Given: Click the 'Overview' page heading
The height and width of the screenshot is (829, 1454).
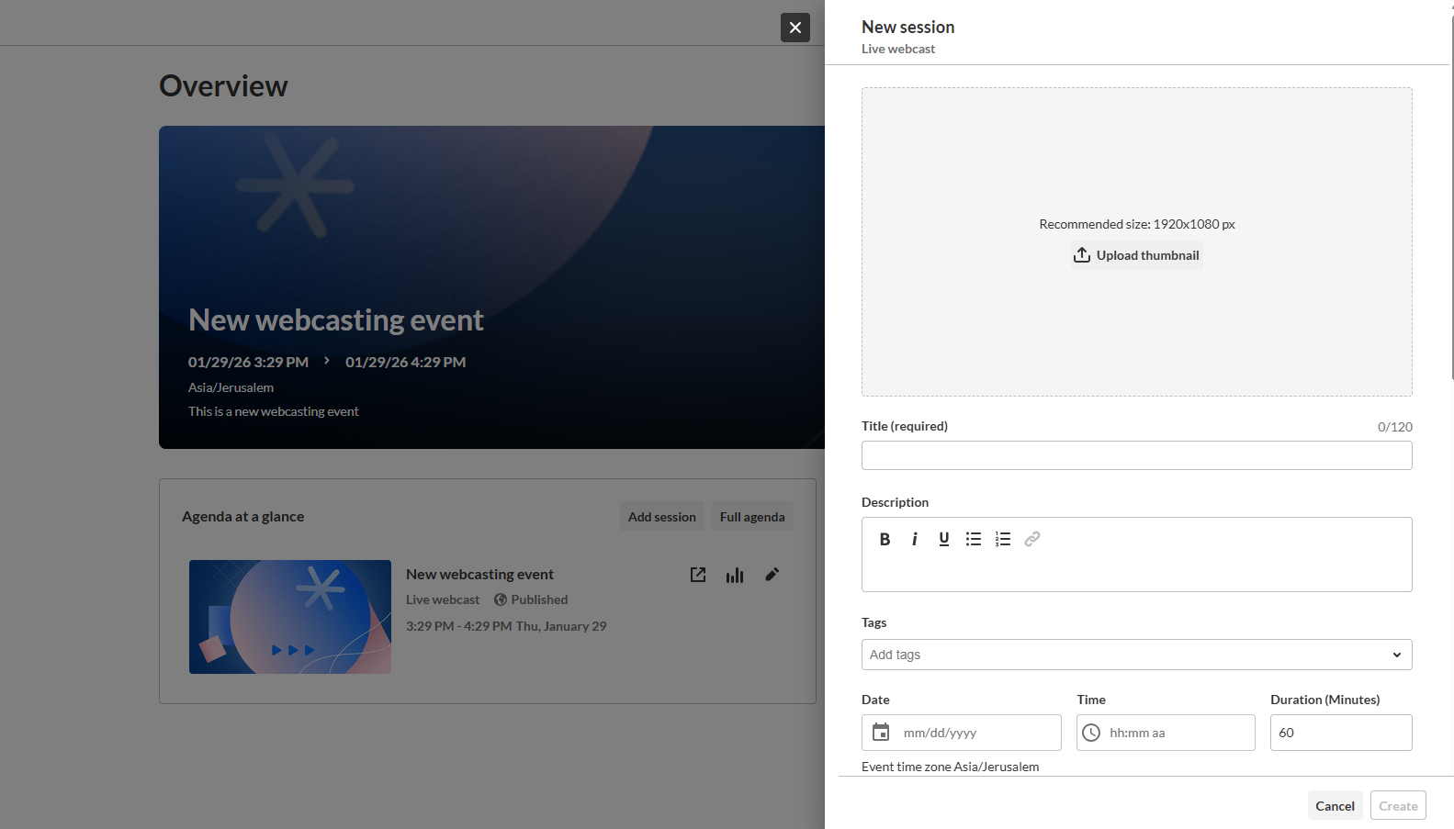Looking at the screenshot, I should pos(223,86).
